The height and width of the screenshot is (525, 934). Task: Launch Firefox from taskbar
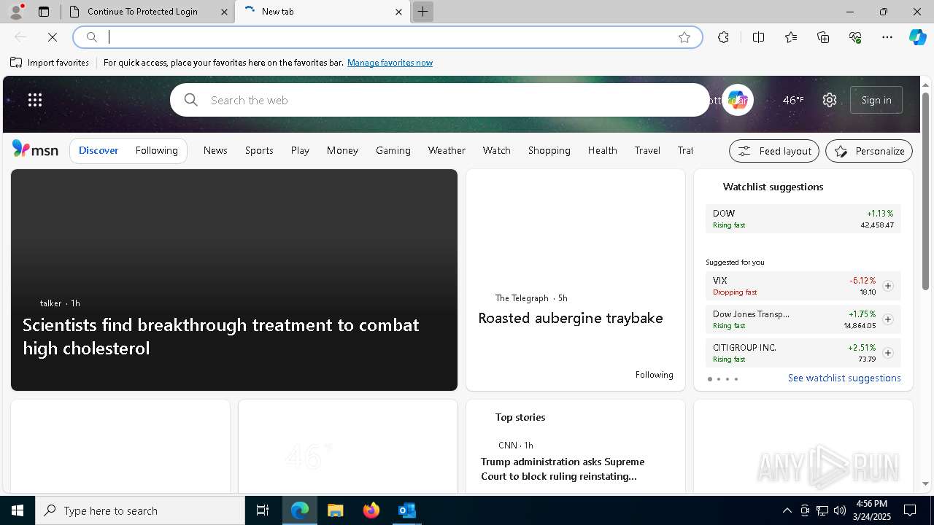[371, 510]
